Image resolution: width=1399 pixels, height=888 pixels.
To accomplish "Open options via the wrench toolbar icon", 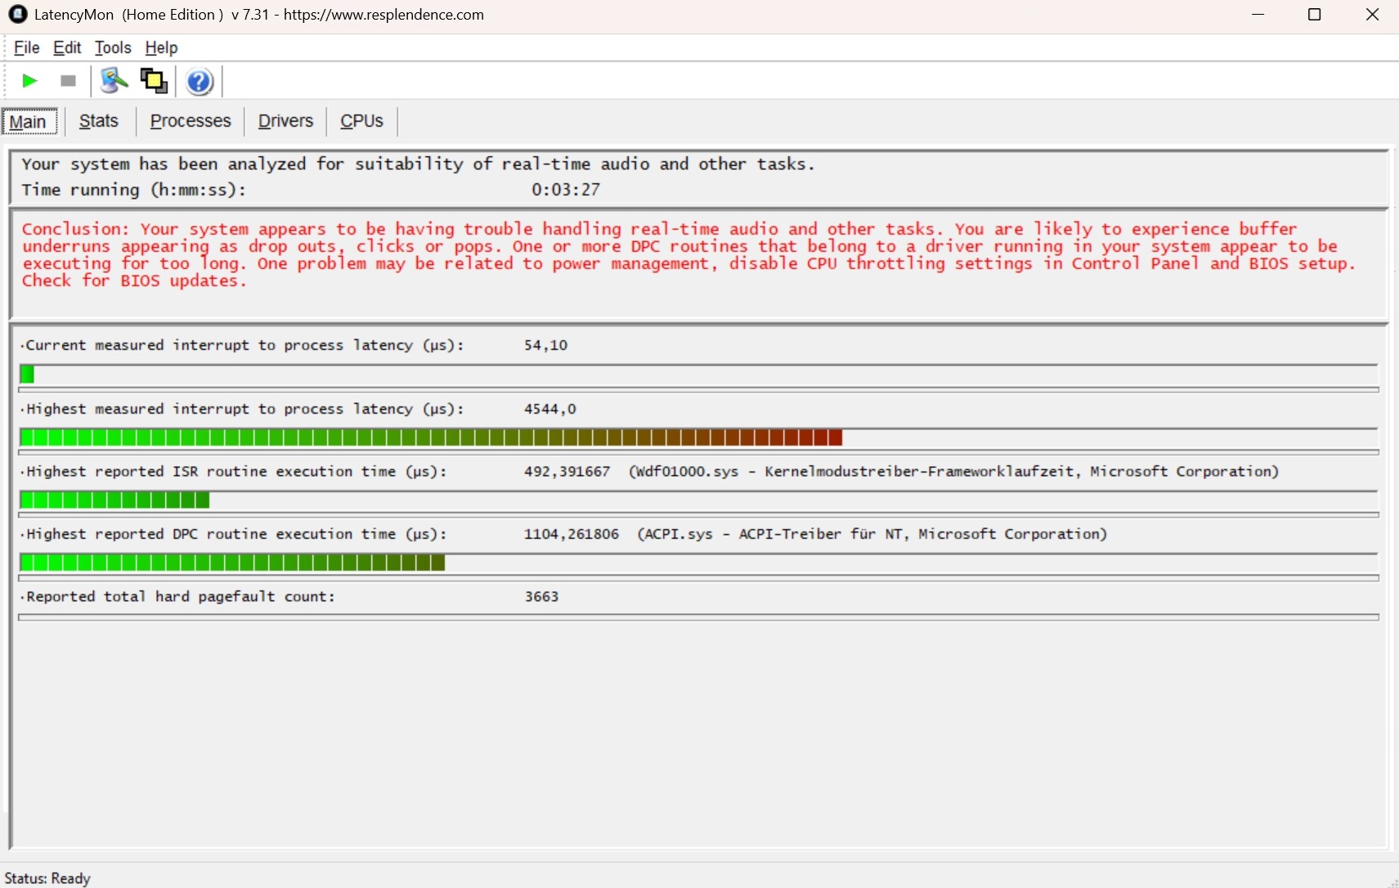I will click(x=114, y=81).
